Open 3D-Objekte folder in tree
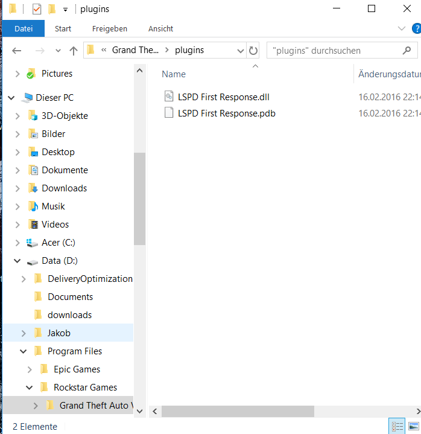This screenshot has width=421, height=434. point(65,116)
